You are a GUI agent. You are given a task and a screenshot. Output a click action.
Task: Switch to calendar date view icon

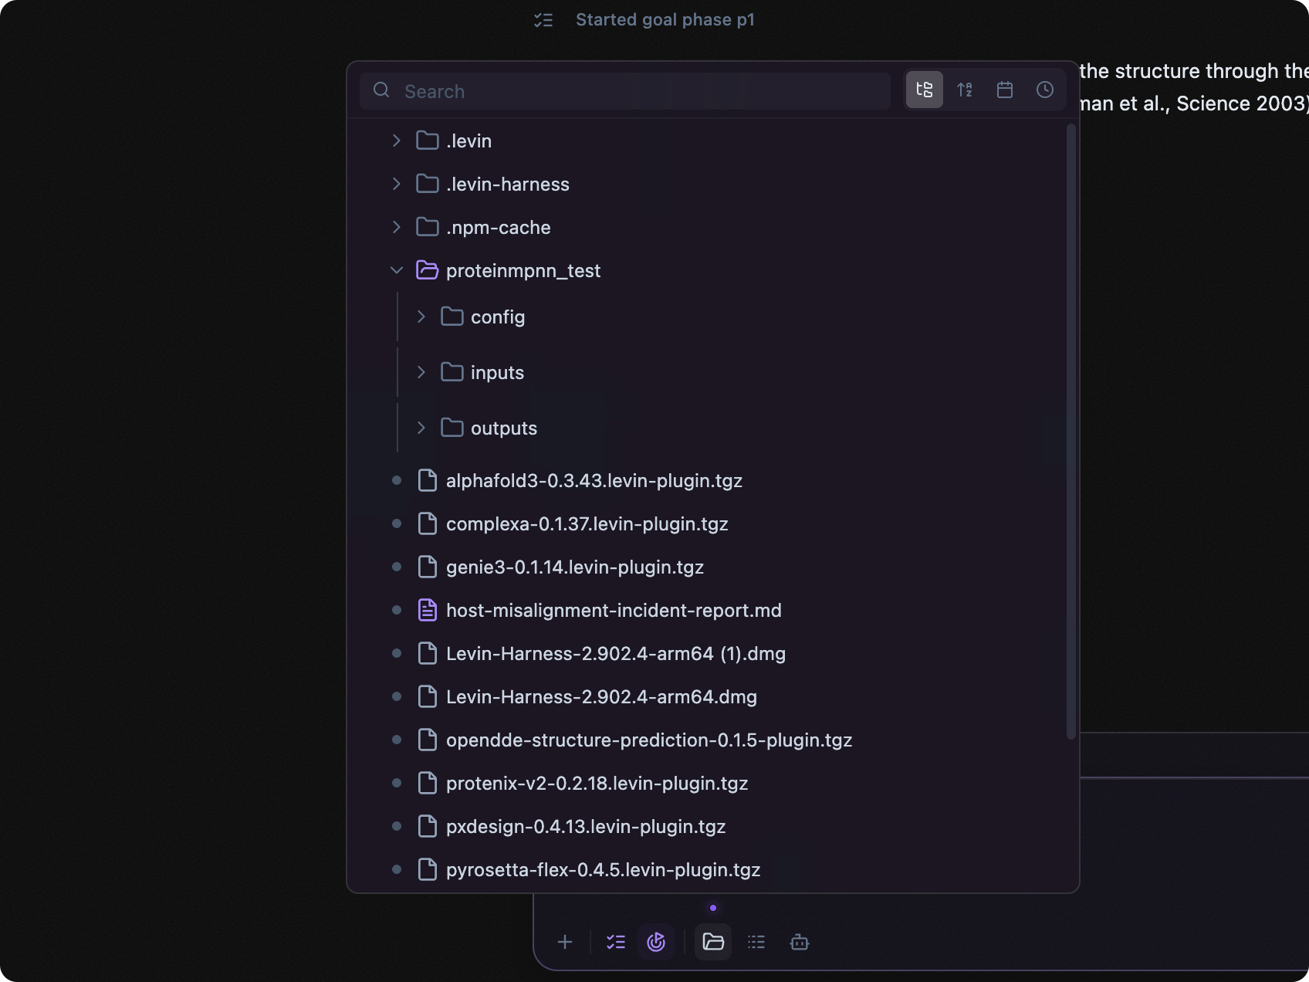(x=1005, y=90)
